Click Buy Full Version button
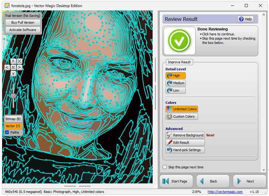The width and height of the screenshot is (269, 196). click(23, 23)
